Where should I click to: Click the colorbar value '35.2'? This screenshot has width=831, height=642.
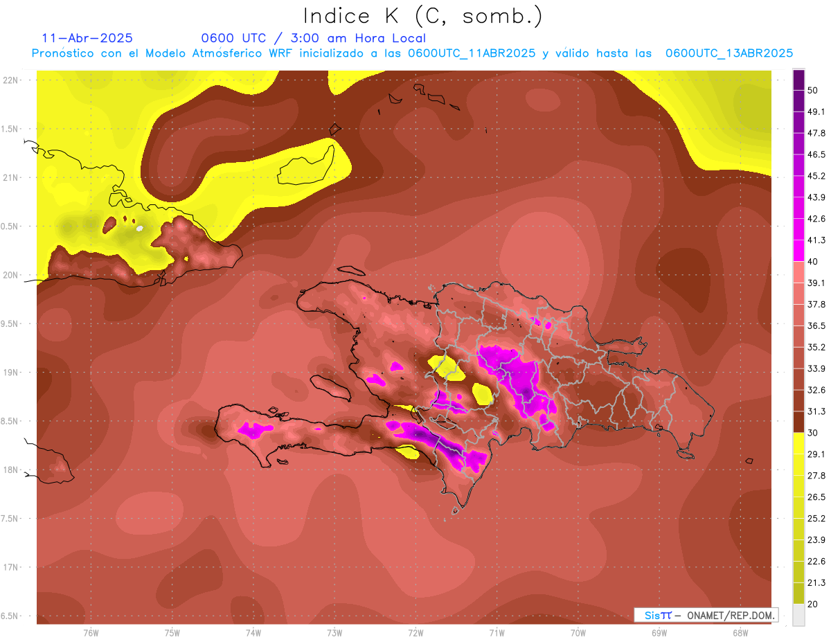816,347
